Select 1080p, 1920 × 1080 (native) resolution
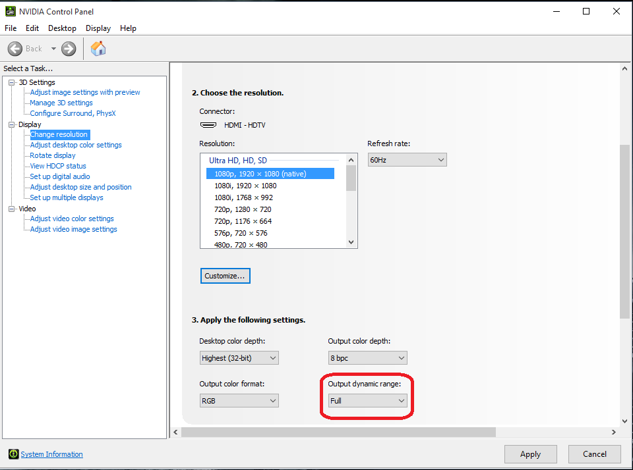Viewport: 633px width, 470px height. tap(270, 174)
